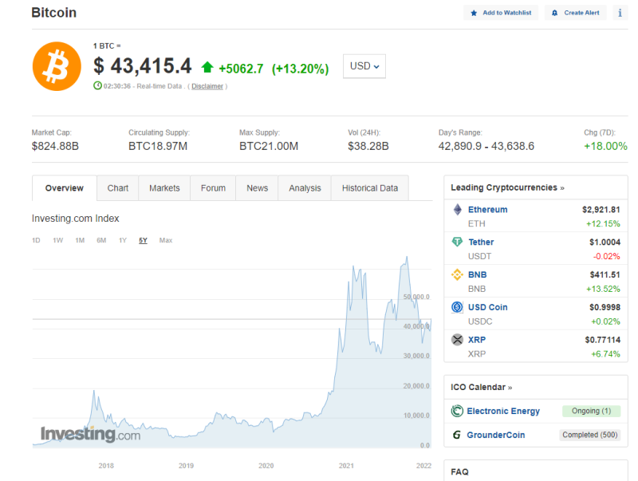Click the $824.88B market cap value
Image resolution: width=638 pixels, height=481 pixels.
(55, 146)
